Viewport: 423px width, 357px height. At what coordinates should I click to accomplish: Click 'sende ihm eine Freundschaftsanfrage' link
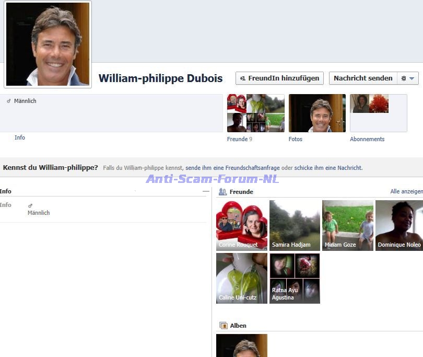click(x=232, y=168)
